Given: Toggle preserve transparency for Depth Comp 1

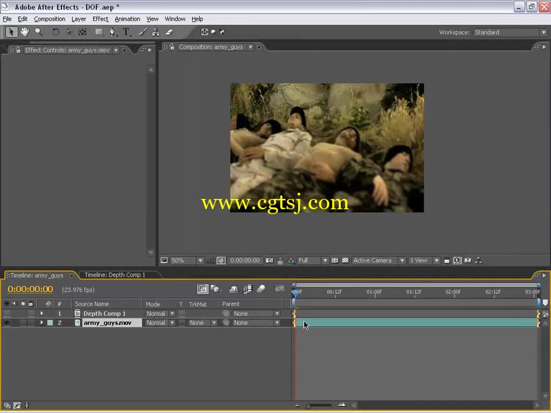Looking at the screenshot, I should point(182,313).
